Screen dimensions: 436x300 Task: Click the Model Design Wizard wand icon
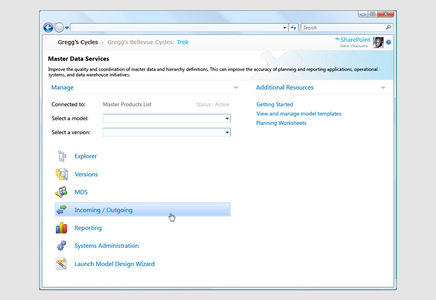[x=62, y=264]
